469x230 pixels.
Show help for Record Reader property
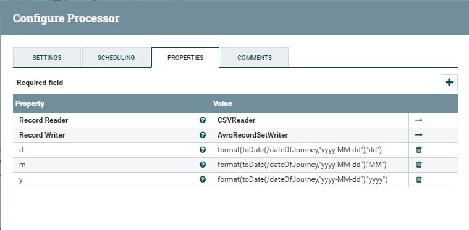pos(203,120)
